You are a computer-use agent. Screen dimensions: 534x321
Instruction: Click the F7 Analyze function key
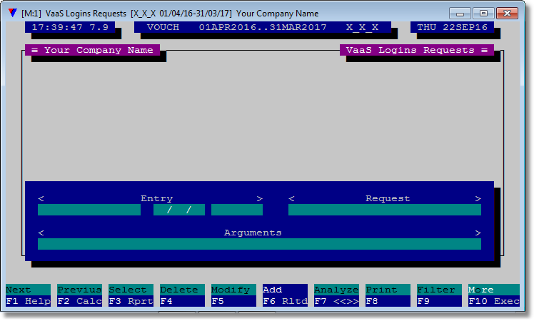tap(336, 295)
